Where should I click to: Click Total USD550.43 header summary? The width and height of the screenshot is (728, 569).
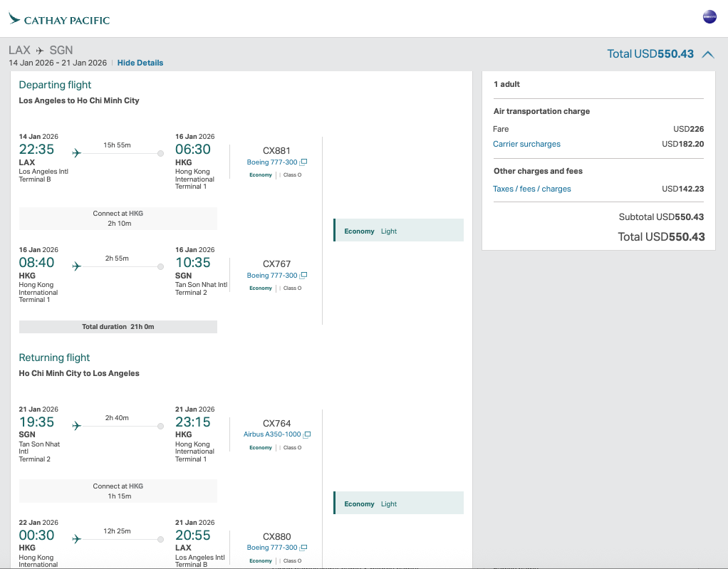click(x=650, y=54)
